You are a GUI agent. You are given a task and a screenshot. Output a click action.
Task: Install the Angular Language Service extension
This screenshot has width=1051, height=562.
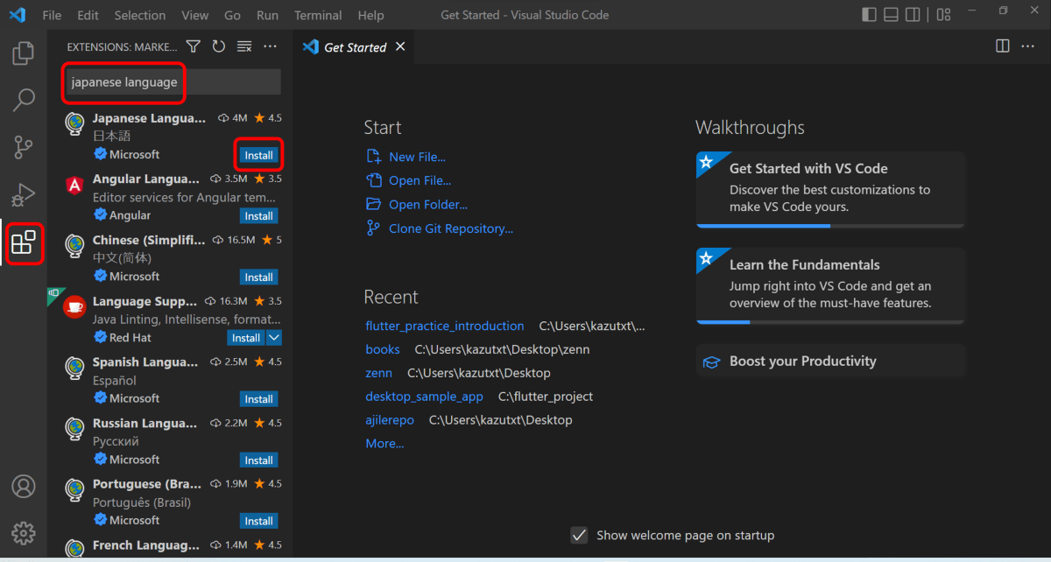tap(258, 216)
